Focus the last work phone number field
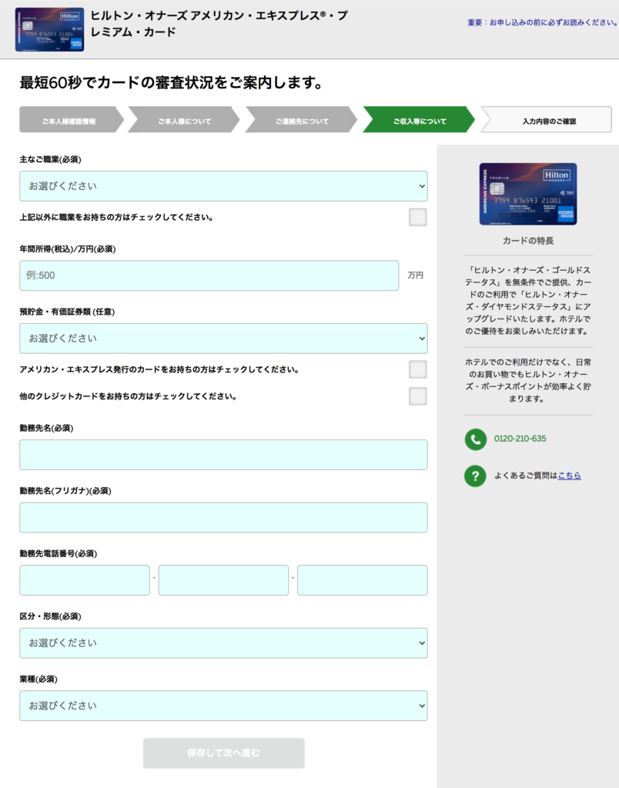619x788 pixels. (363, 580)
